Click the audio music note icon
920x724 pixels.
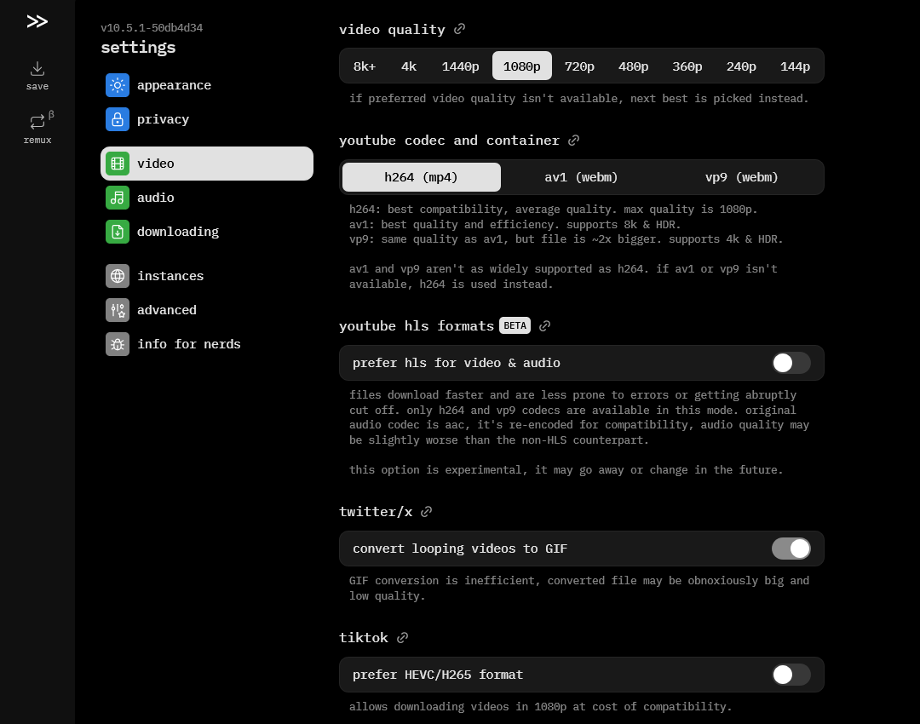(118, 198)
